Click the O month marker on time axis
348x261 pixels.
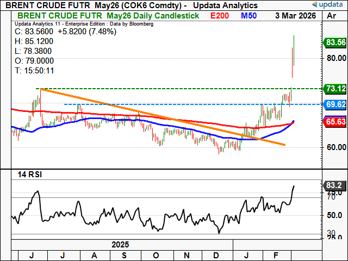(156, 254)
